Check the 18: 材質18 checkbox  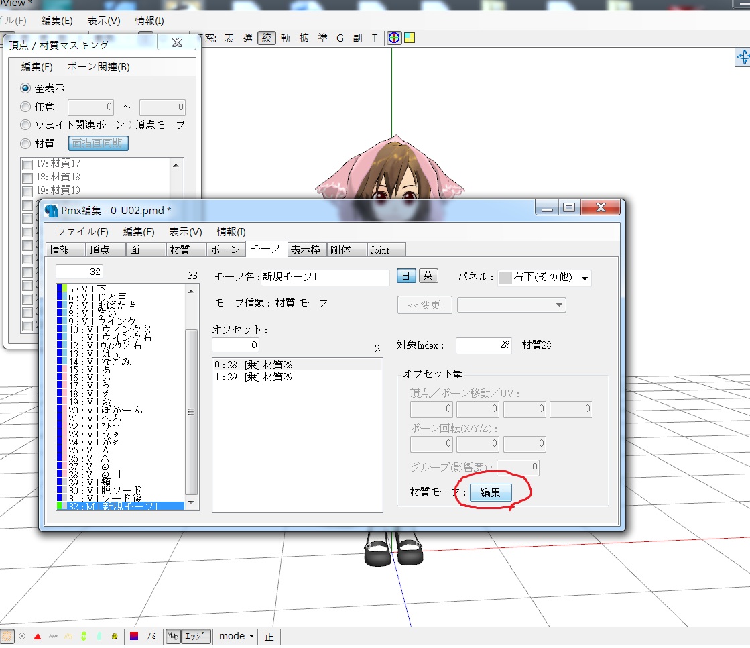(27, 178)
